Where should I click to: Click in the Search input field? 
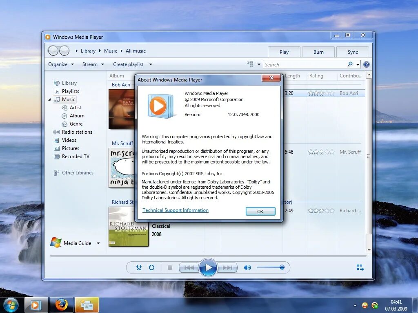tap(305, 64)
